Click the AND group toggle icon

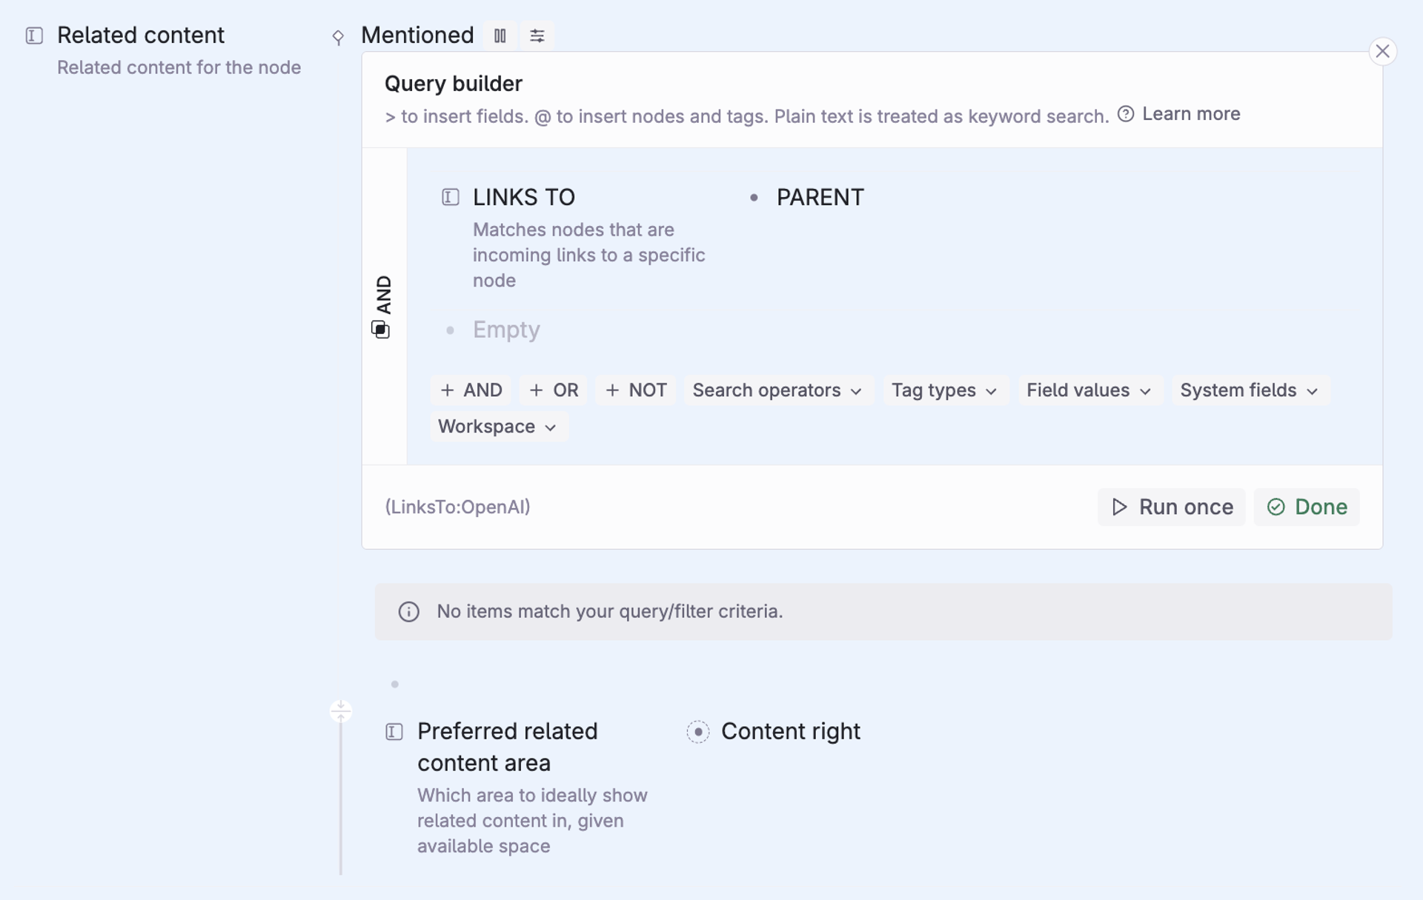380,330
